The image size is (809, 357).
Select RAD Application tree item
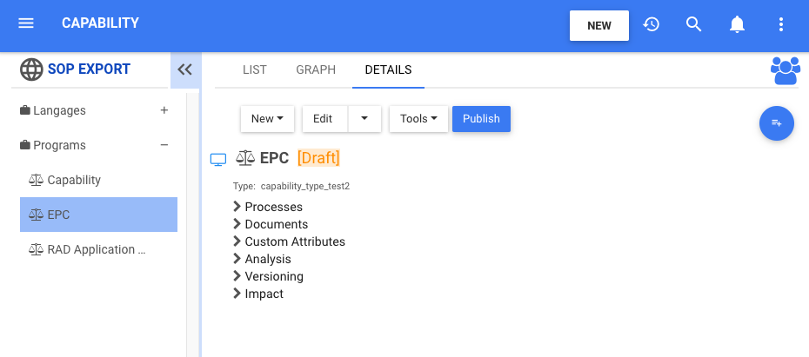coord(91,249)
